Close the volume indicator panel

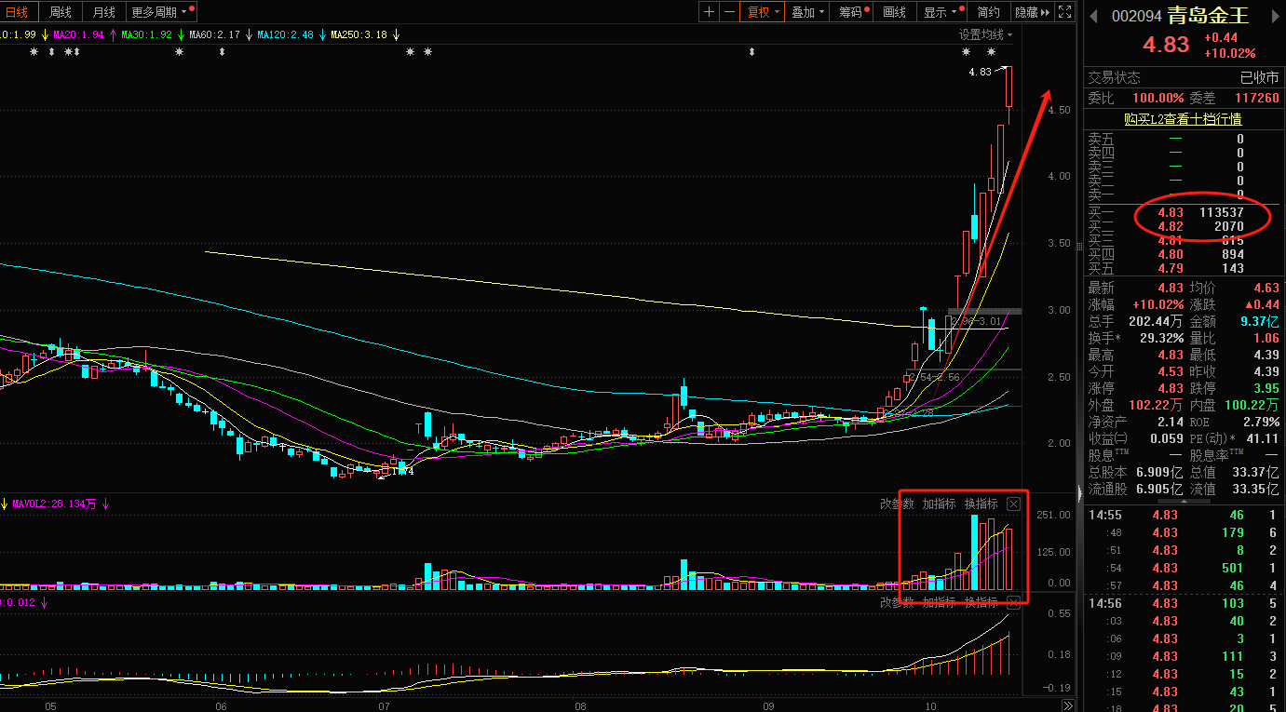point(1014,504)
